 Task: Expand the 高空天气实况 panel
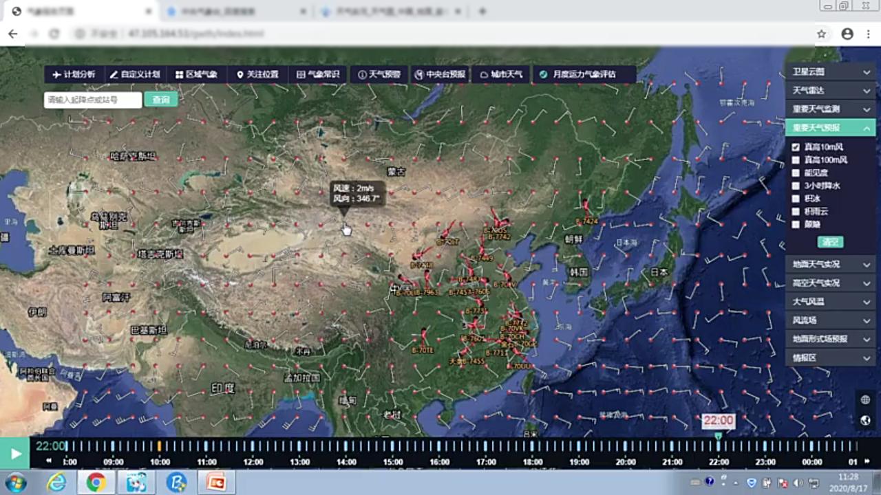coord(830,283)
